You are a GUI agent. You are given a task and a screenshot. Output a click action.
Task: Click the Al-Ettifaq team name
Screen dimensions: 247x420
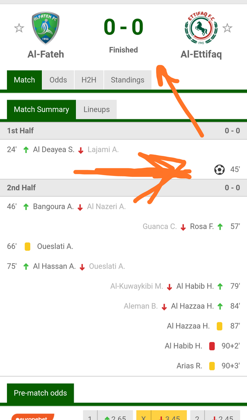(x=201, y=54)
